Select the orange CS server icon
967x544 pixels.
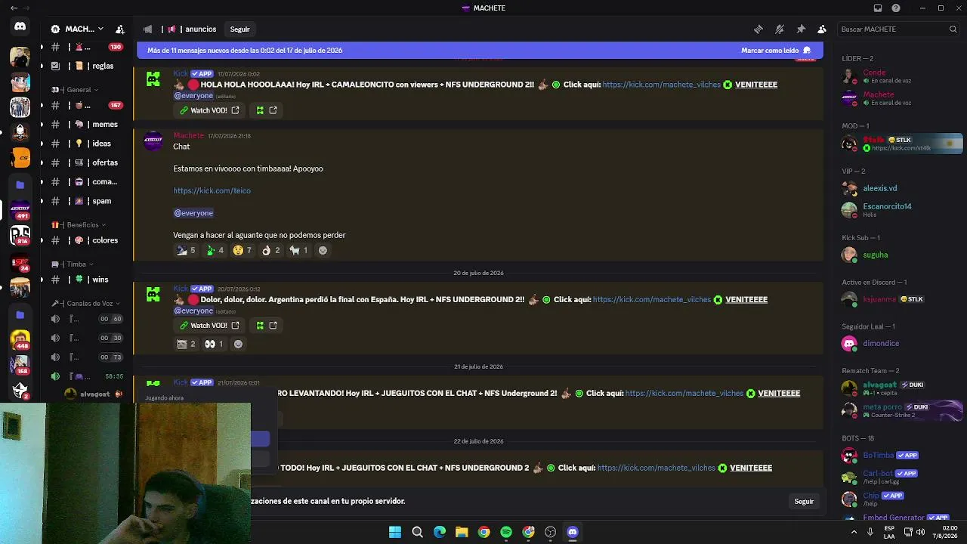(x=20, y=158)
